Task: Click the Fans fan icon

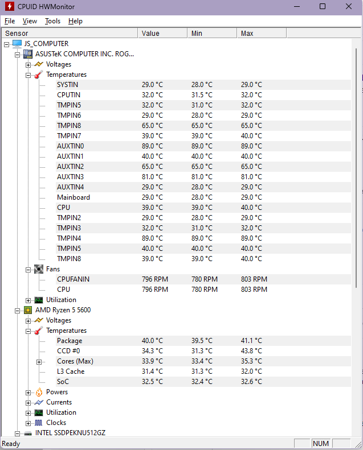Action: [39, 269]
